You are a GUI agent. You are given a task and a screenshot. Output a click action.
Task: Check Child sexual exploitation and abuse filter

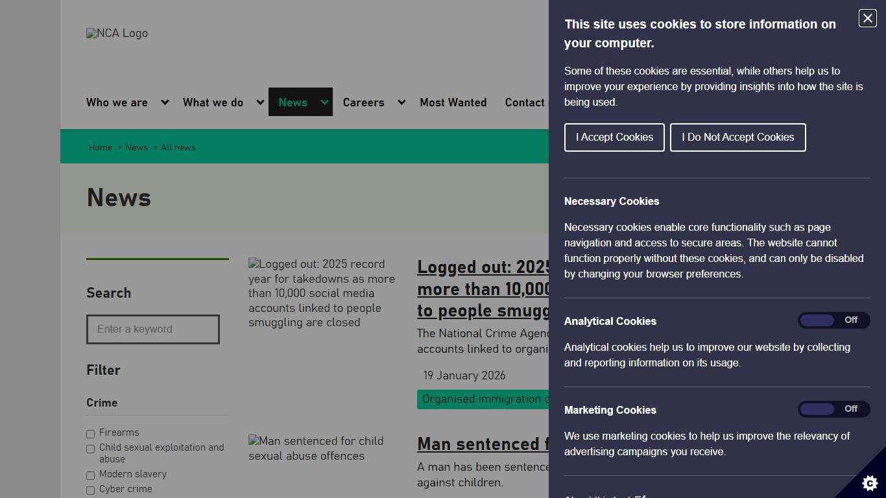tap(90, 449)
